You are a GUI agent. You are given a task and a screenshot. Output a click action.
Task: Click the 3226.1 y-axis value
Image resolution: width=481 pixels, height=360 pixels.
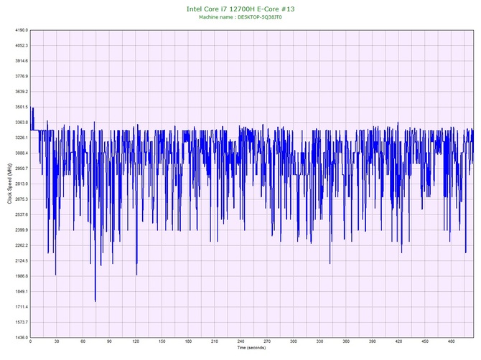pos(22,138)
